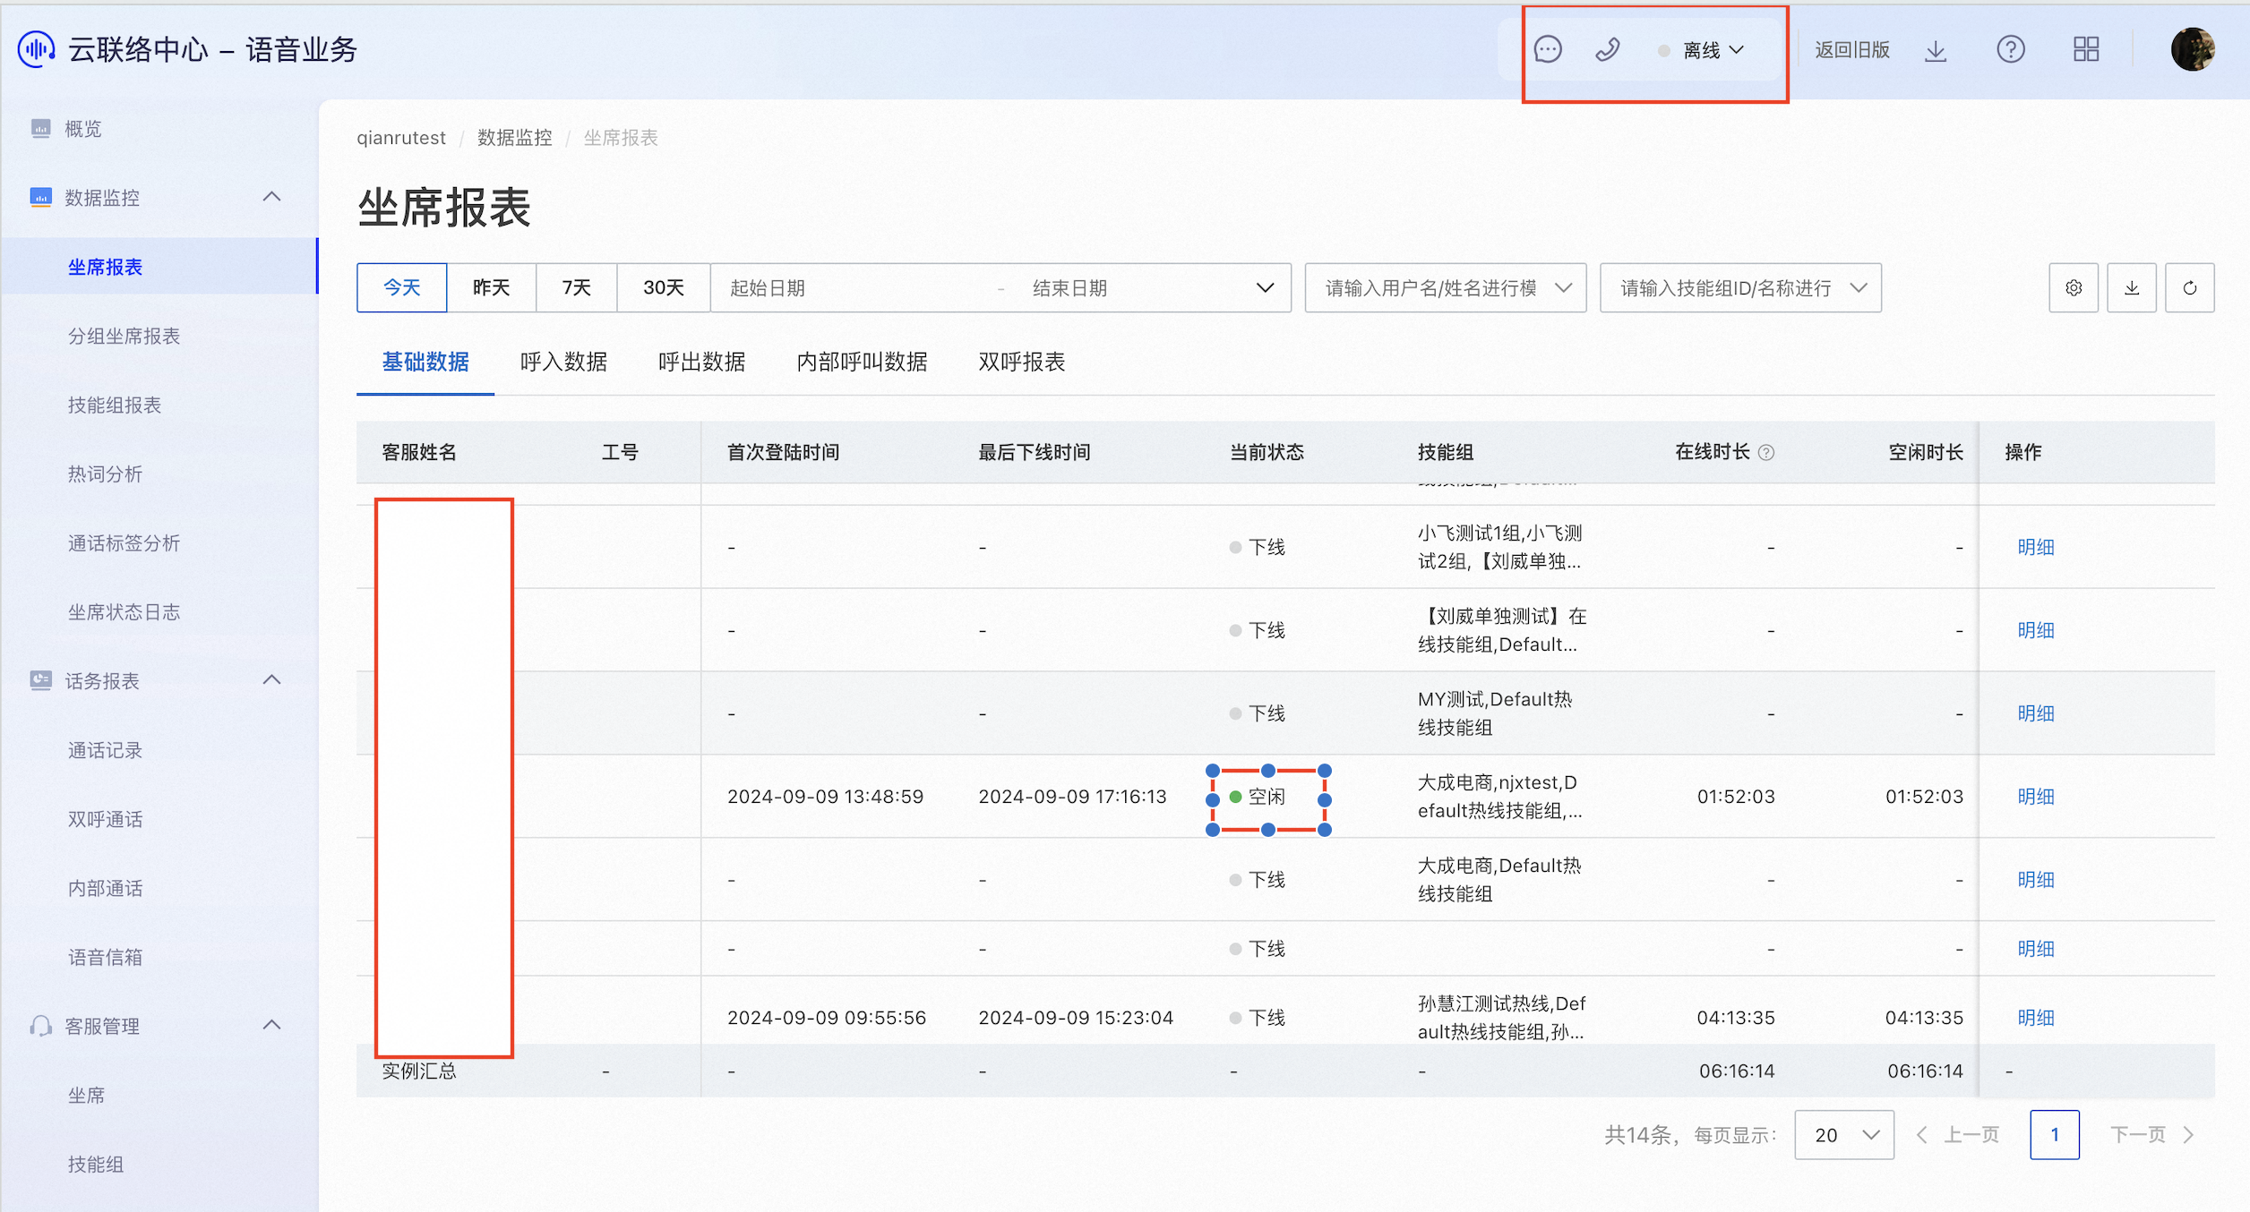Open 明细 for 小飞测试1组 row
This screenshot has height=1212, width=2250.
(x=2035, y=547)
